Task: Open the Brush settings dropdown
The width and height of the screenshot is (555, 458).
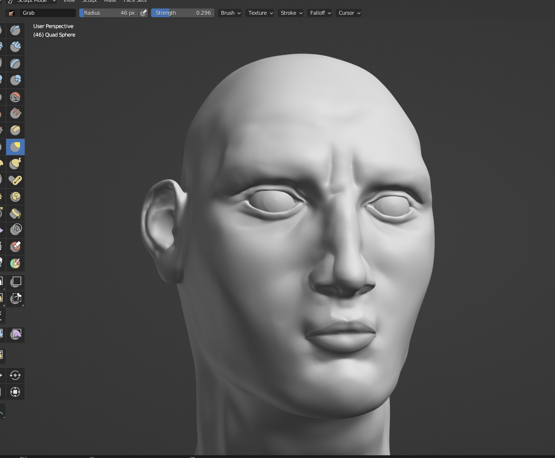Action: (230, 13)
